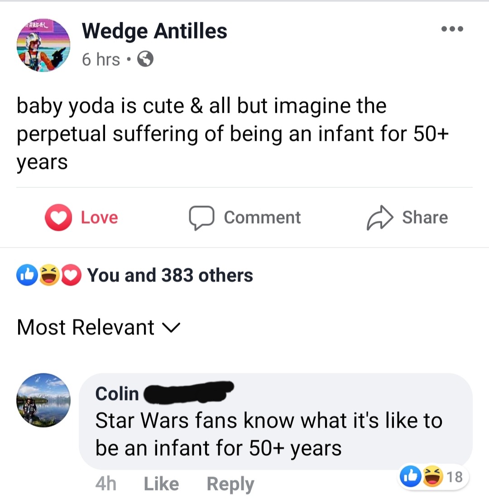Click the heart reaction icon in summary

pos(72,275)
